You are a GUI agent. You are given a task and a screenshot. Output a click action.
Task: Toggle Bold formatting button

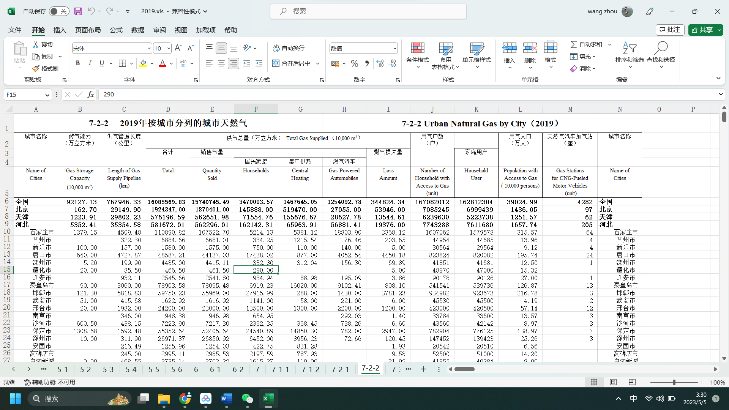click(x=78, y=63)
